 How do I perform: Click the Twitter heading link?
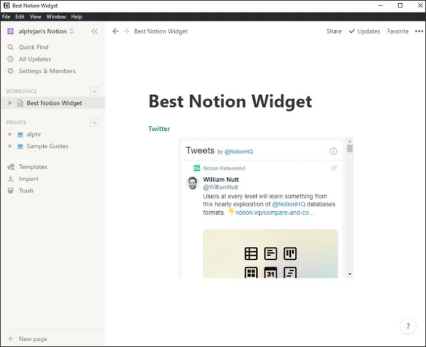click(x=159, y=129)
